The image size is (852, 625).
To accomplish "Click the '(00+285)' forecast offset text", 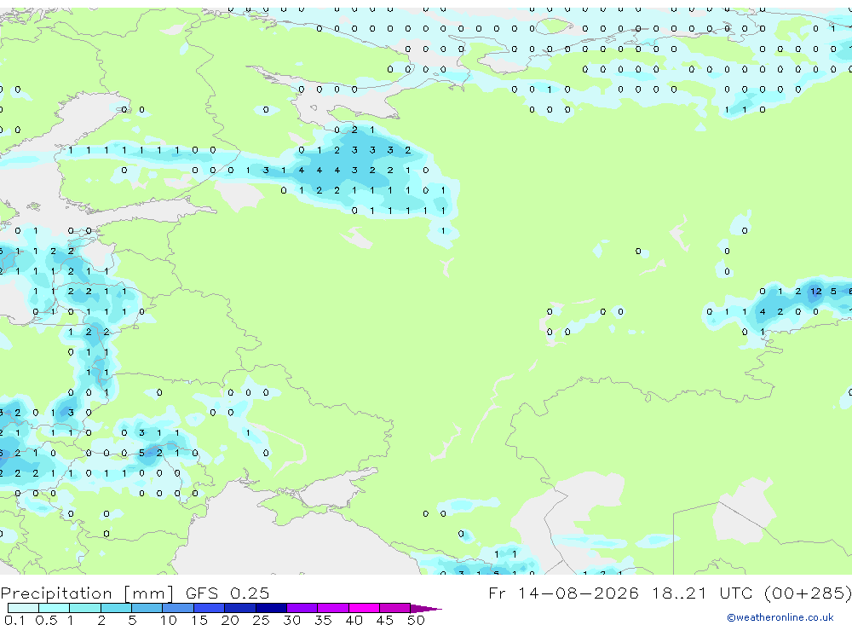I will click(808, 593).
